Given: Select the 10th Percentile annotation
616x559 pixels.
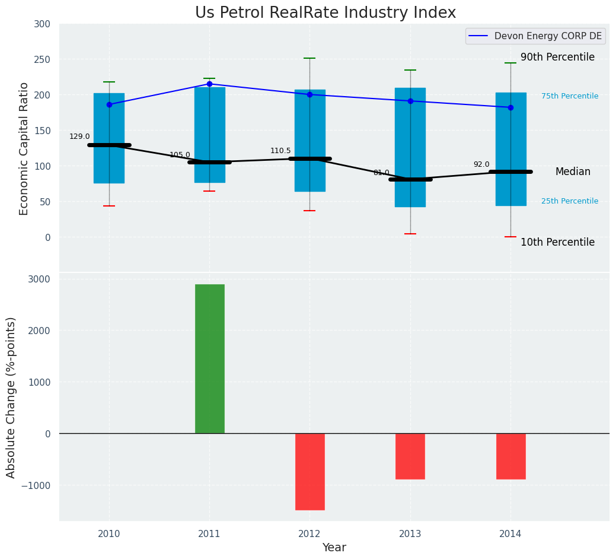Looking at the screenshot, I should [557, 242].
